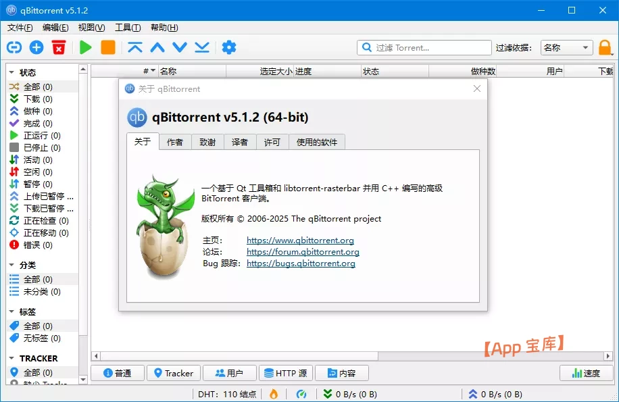Click the 速度 button

point(587,373)
